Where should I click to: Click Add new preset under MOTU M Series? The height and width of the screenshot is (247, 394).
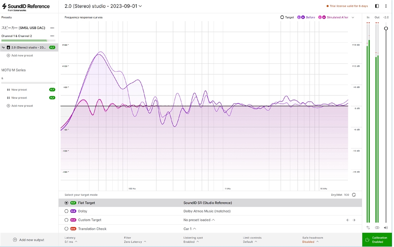click(20, 106)
